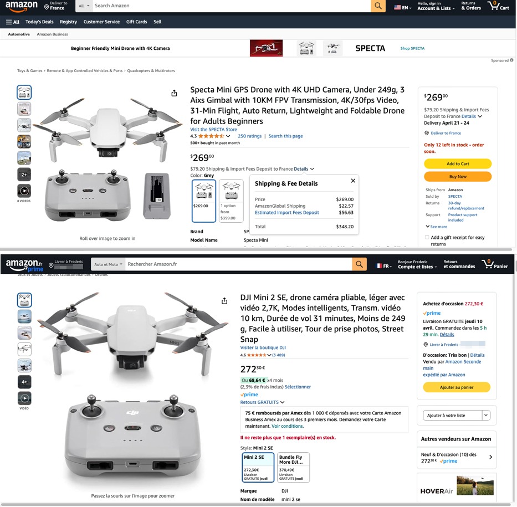Open Gift Cards navigation item

(x=136, y=22)
